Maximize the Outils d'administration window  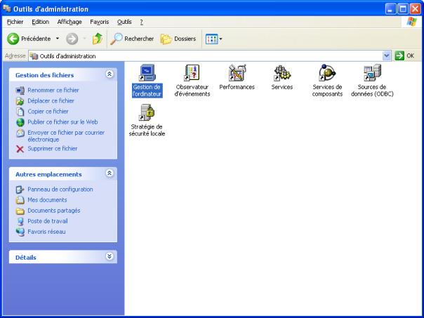(403, 9)
